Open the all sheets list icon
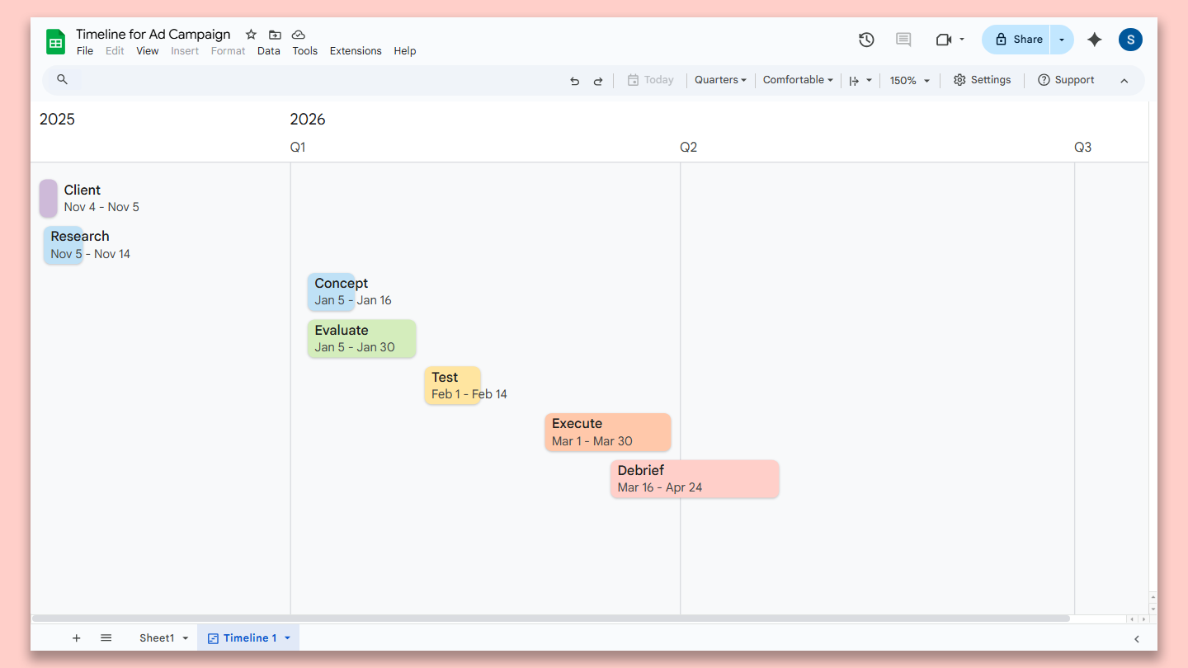This screenshot has width=1188, height=668. click(x=106, y=637)
